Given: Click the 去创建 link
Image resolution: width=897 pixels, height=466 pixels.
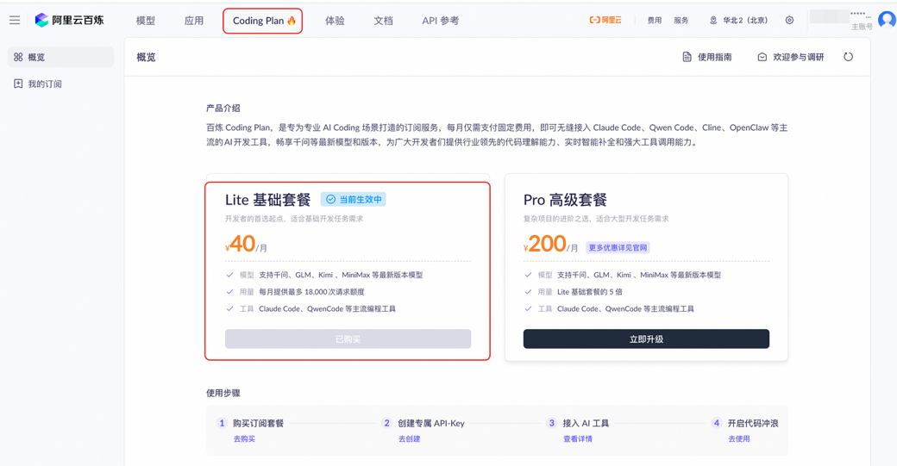Looking at the screenshot, I should click(x=410, y=439).
